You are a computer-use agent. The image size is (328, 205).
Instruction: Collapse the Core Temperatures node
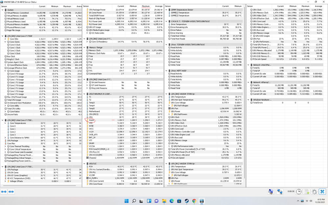[x=5, y=123]
